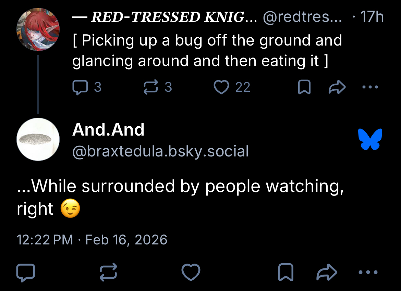The width and height of the screenshot is (401, 291).
Task: Share the parent post via arrow icon
Action: (337, 88)
